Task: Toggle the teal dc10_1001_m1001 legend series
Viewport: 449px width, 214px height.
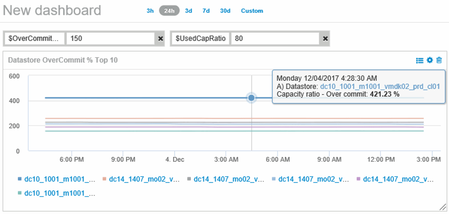Action: tap(60, 193)
